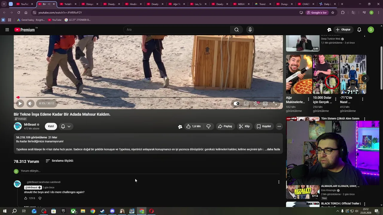383x215 pixels.
Task: Bookmark this page with star icon
Action: pyautogui.click(x=332, y=13)
